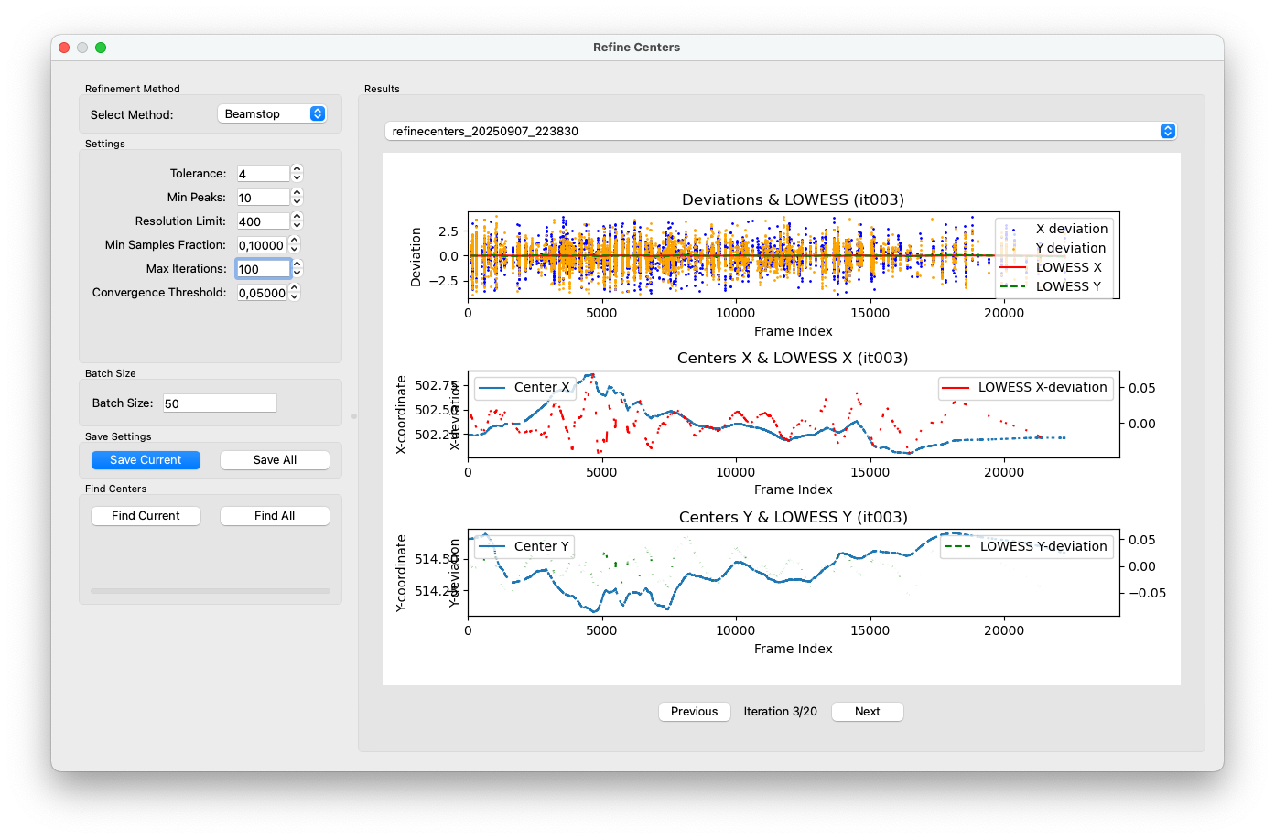Click the Tolerance stepper arrows

pyautogui.click(x=297, y=173)
